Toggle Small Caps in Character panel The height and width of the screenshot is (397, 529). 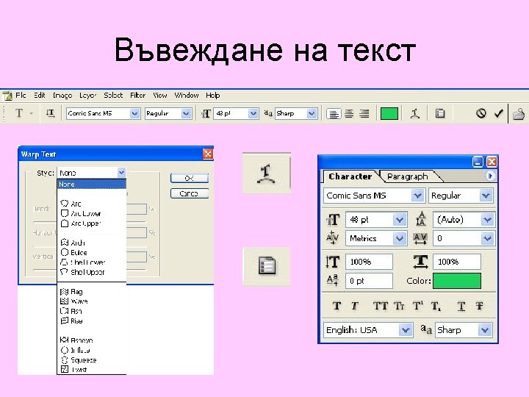tap(399, 306)
